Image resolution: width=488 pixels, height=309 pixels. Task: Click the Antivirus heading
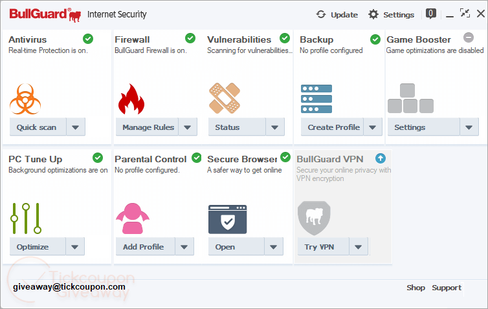[x=27, y=39]
